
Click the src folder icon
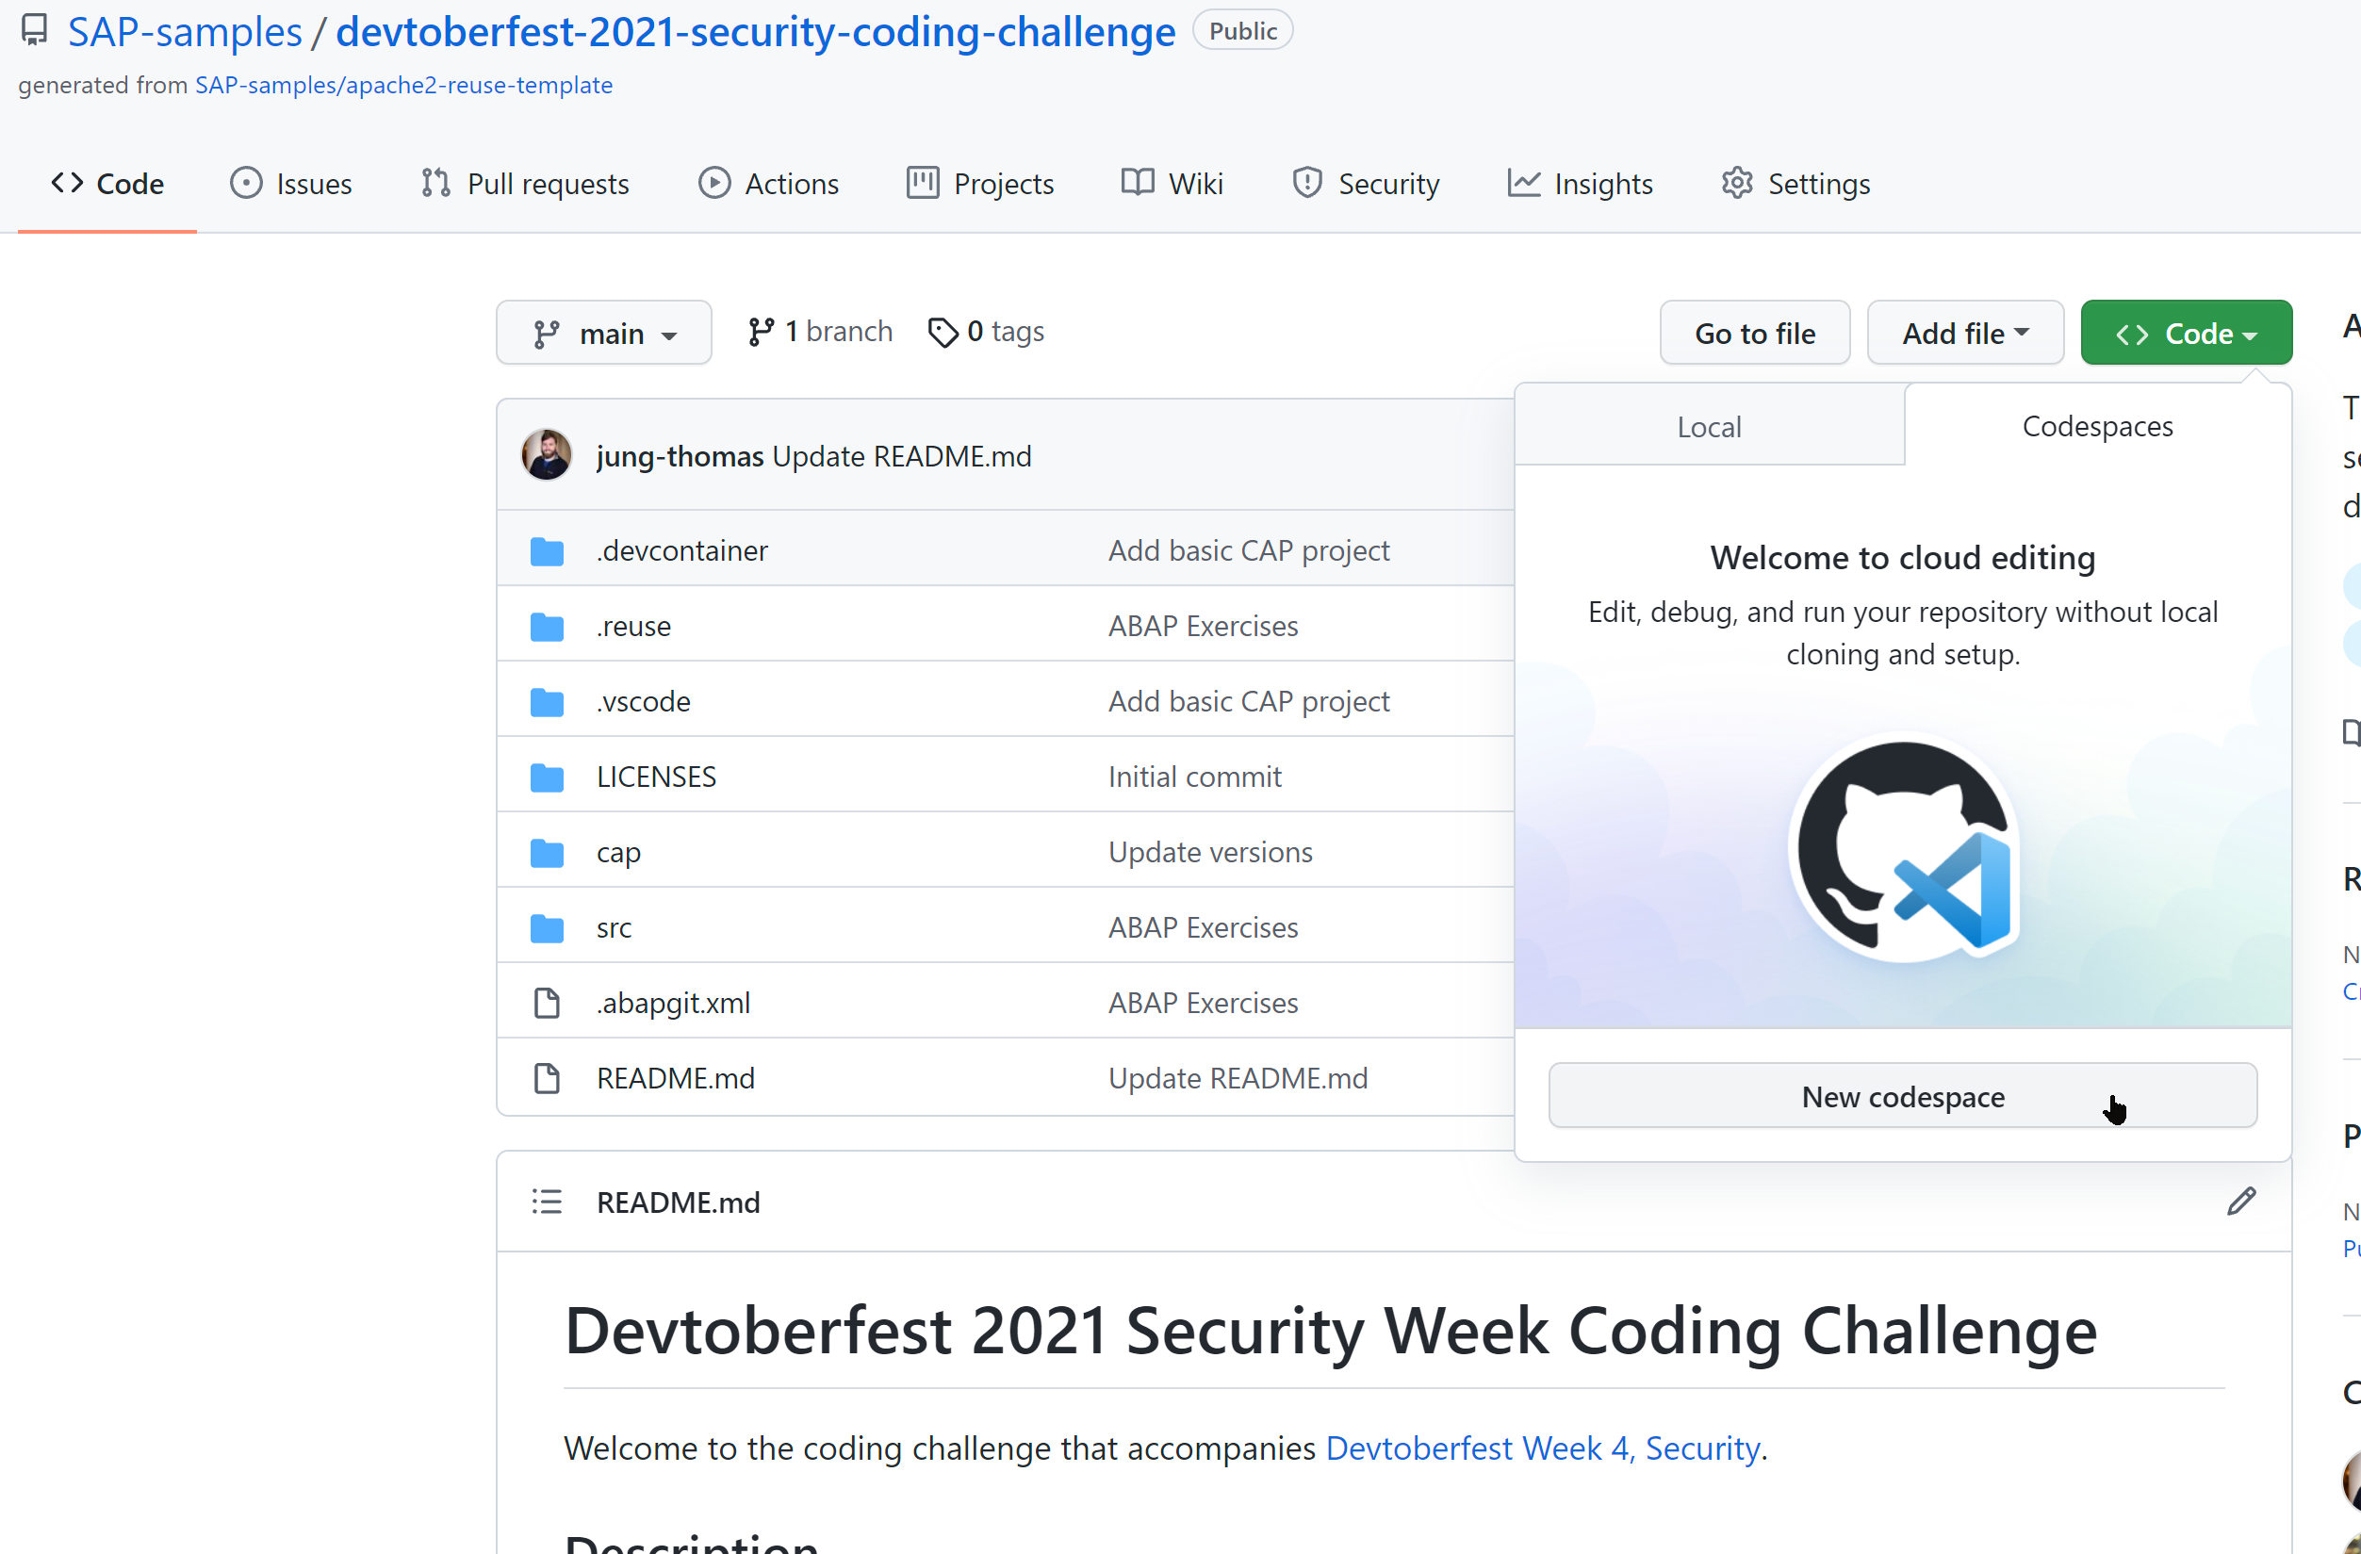coord(547,927)
